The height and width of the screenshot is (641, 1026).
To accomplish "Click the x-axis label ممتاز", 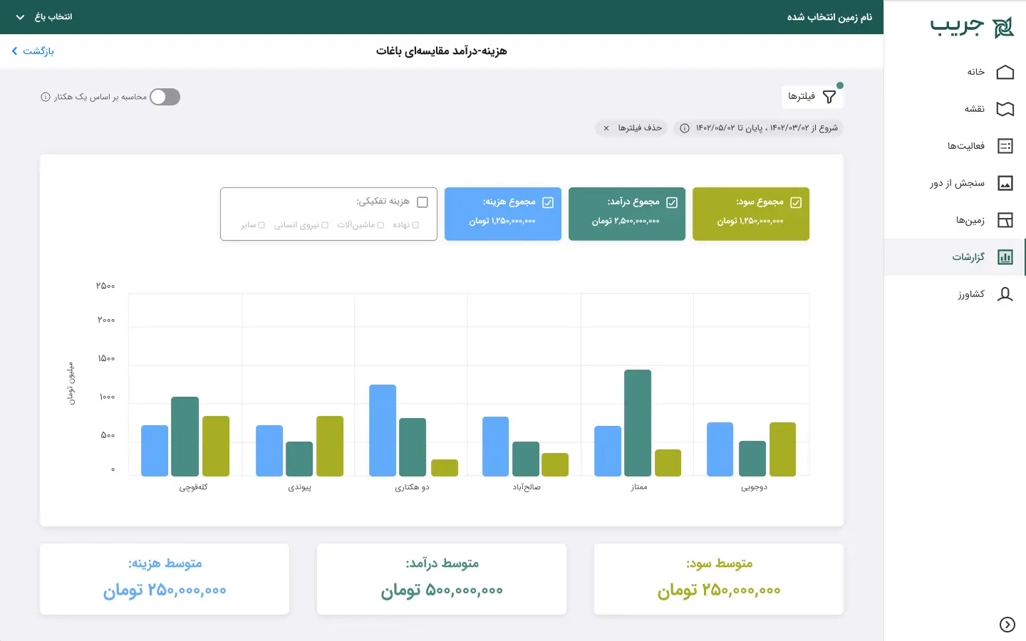I will coord(639,487).
